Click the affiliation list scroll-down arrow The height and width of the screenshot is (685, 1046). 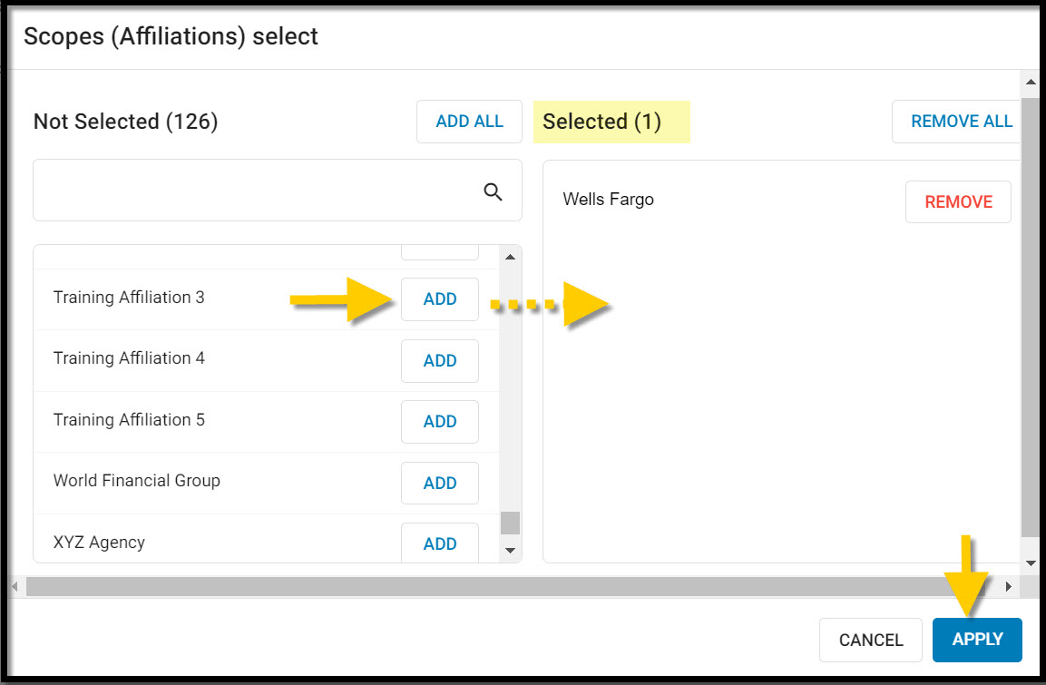coord(511,550)
